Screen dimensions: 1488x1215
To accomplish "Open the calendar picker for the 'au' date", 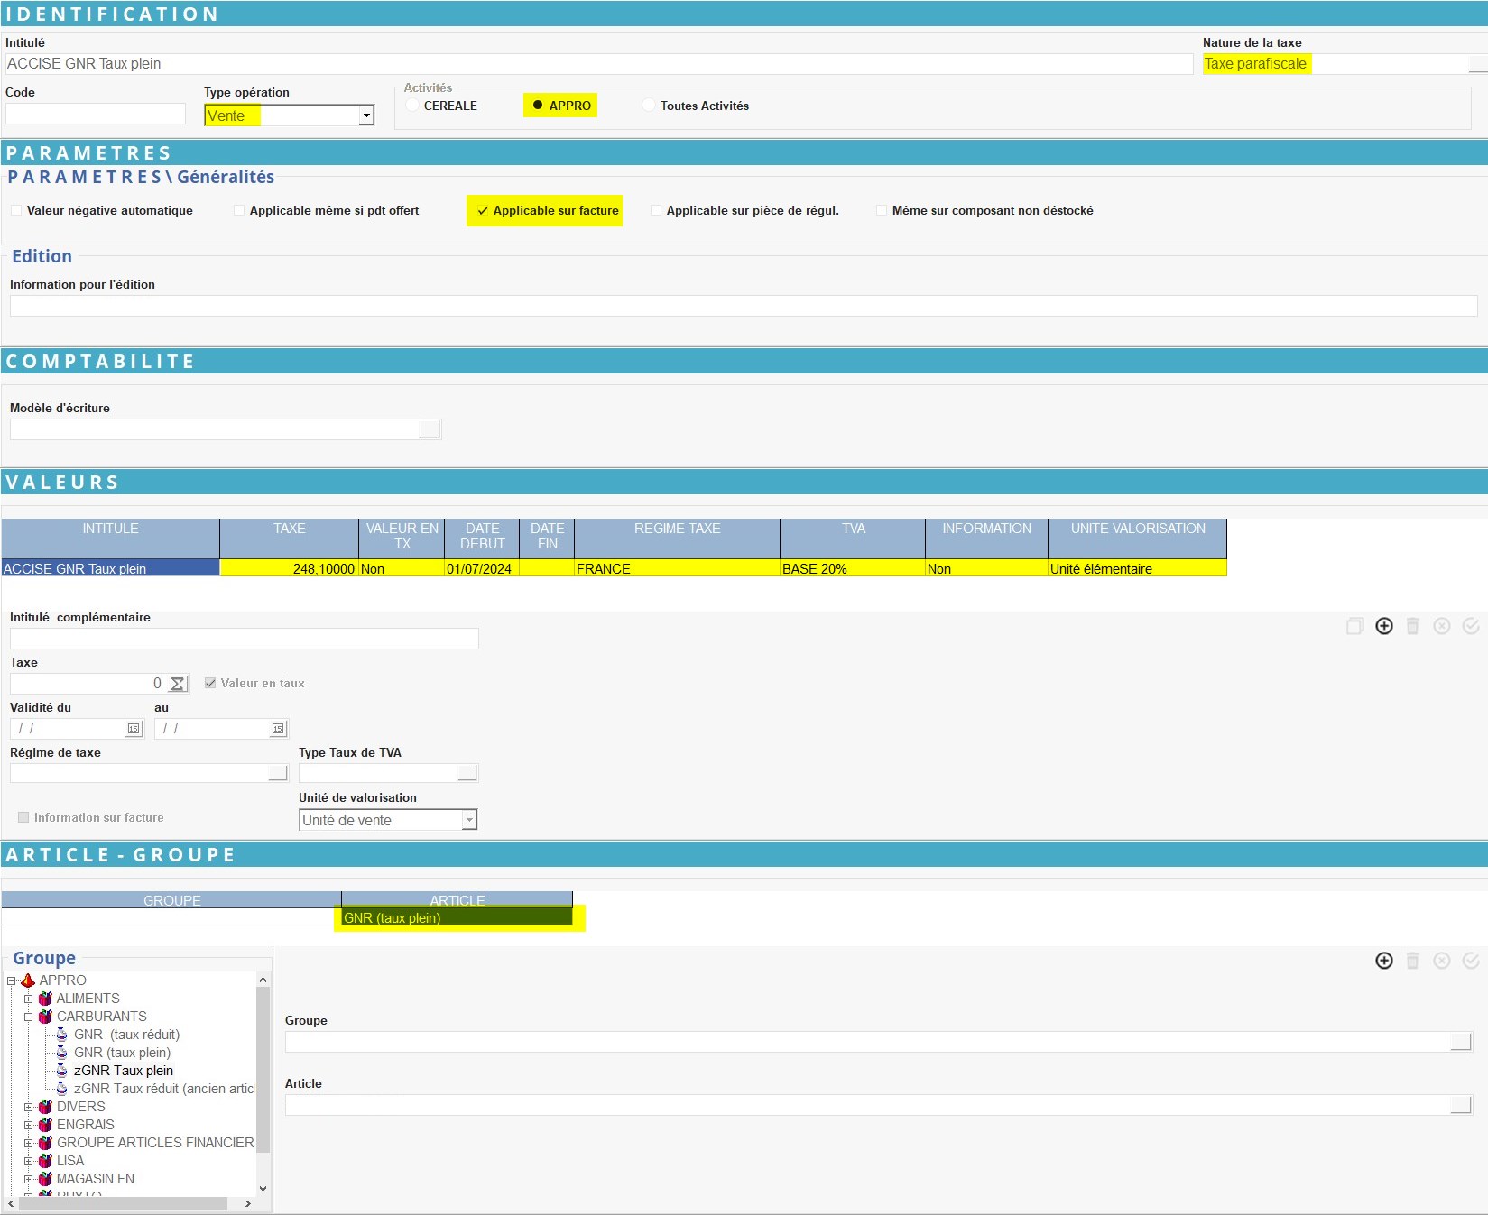I will [278, 729].
